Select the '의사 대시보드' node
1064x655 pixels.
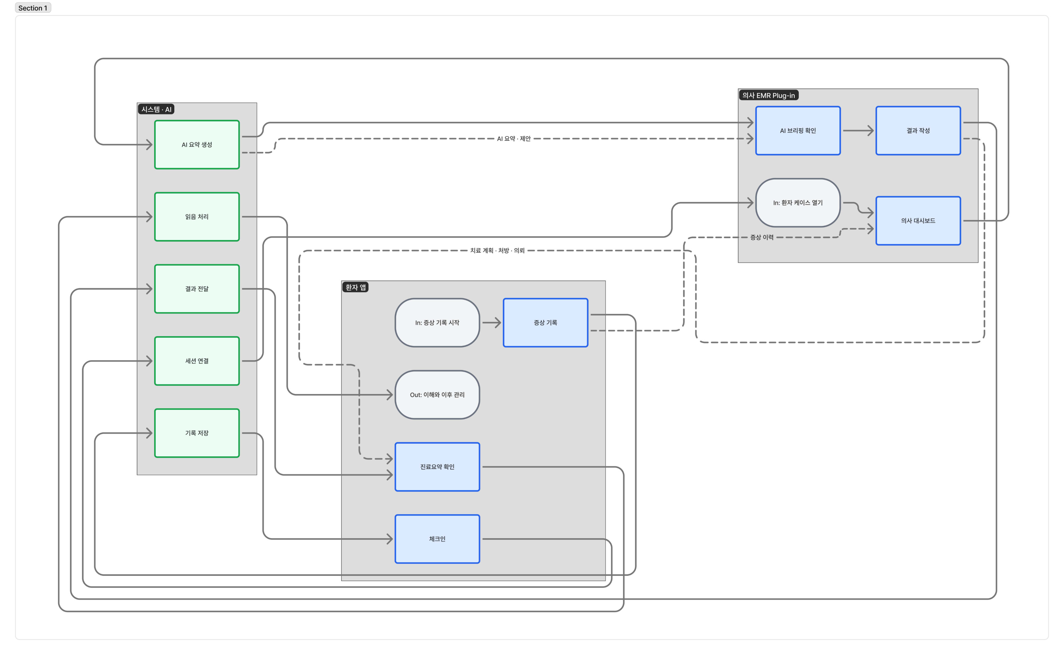coord(918,221)
